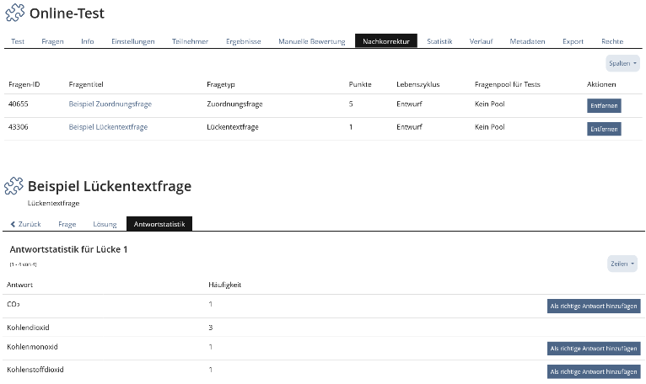646x384 pixels.
Task: Go back using the Zurück arrow
Action: [x=25, y=224]
